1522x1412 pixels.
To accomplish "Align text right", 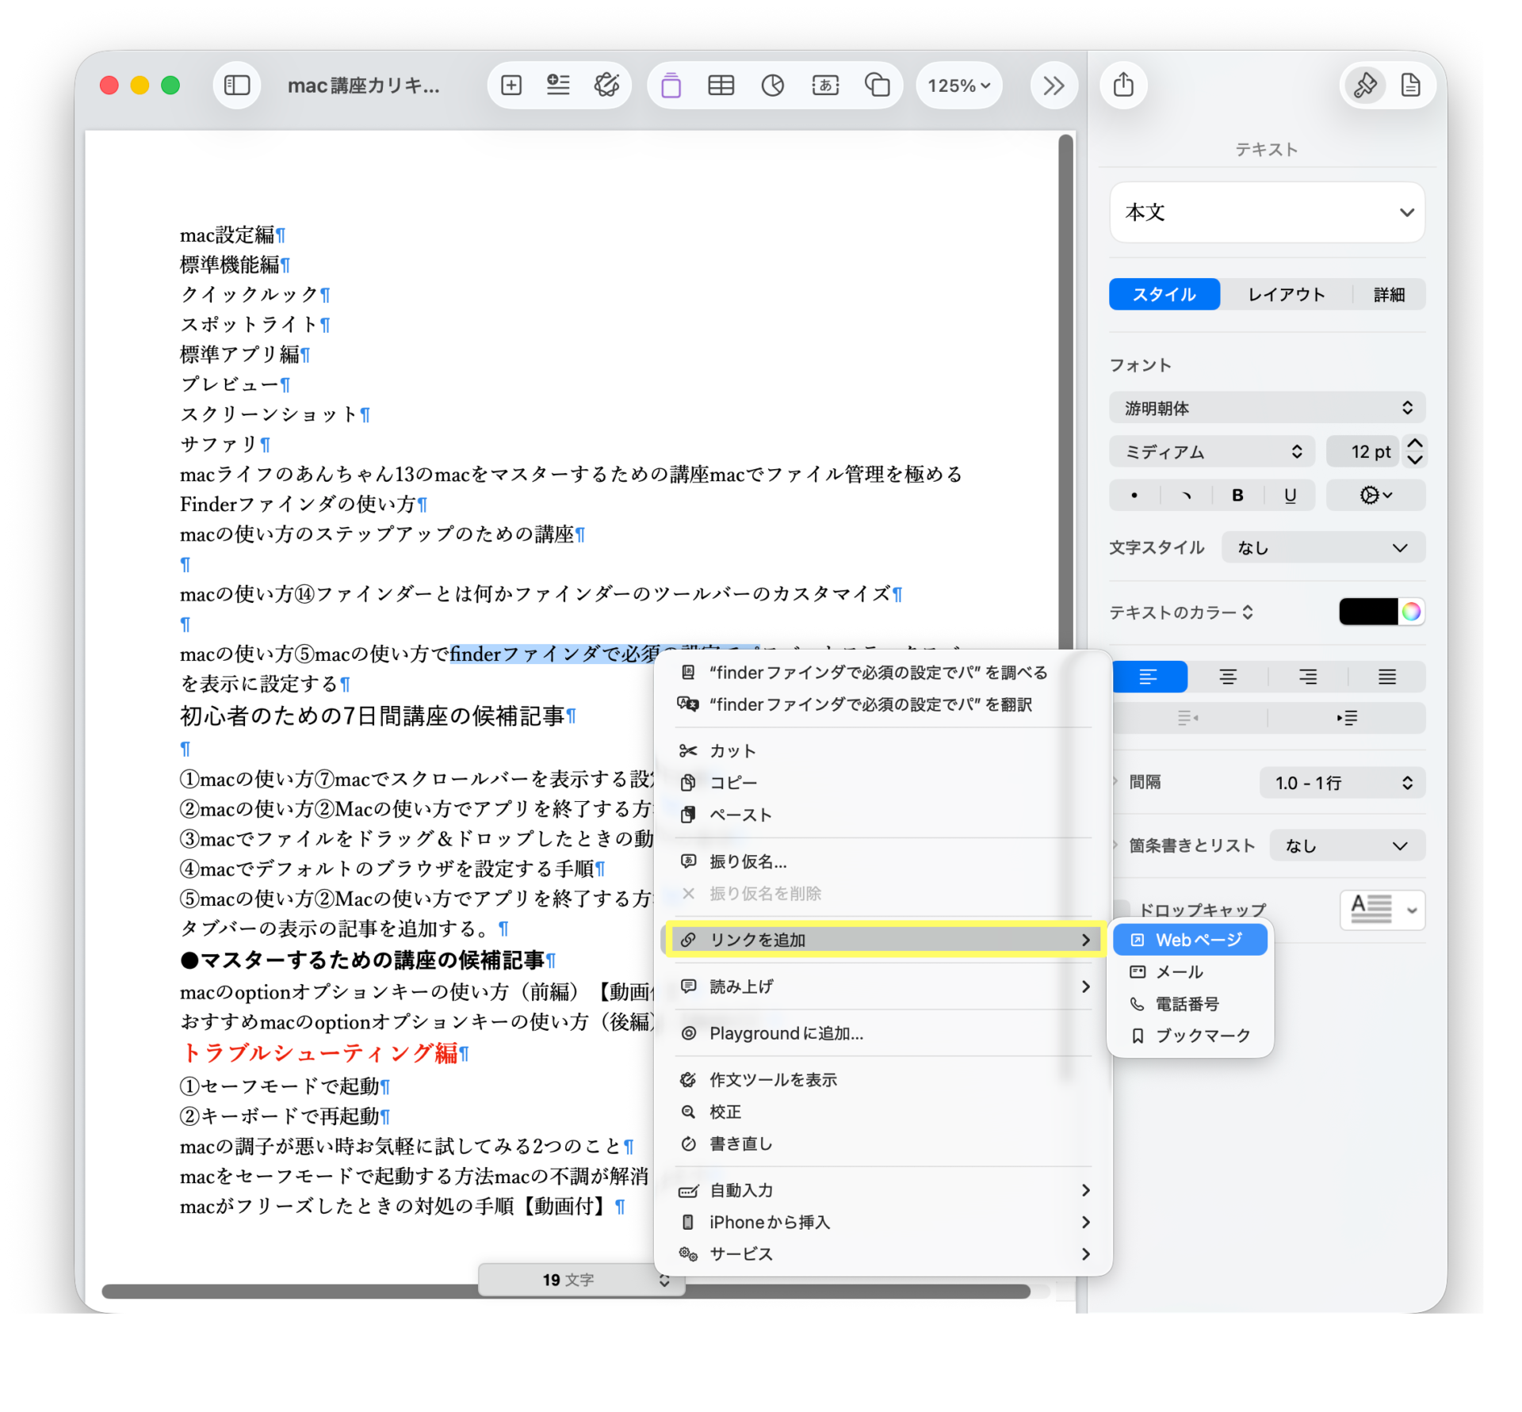I will pos(1307,677).
